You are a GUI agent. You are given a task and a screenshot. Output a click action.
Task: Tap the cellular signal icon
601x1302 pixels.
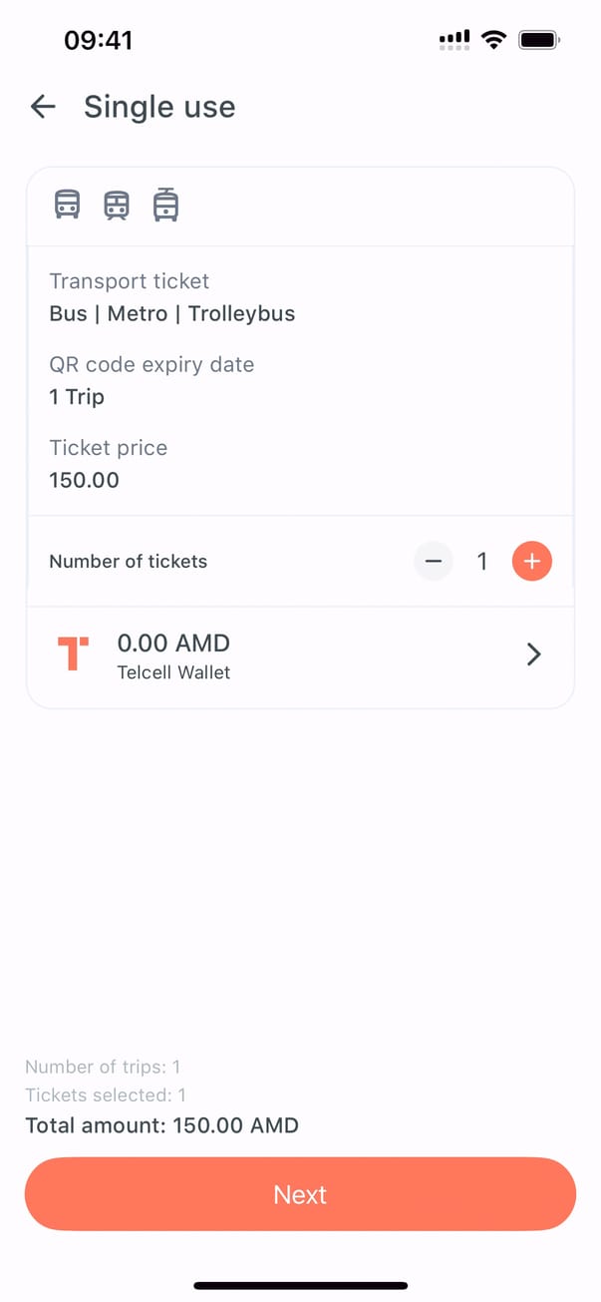tap(454, 40)
